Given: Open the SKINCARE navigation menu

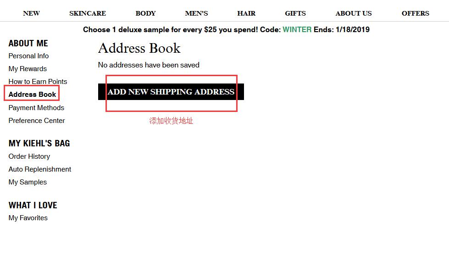Looking at the screenshot, I should pyautogui.click(x=88, y=13).
